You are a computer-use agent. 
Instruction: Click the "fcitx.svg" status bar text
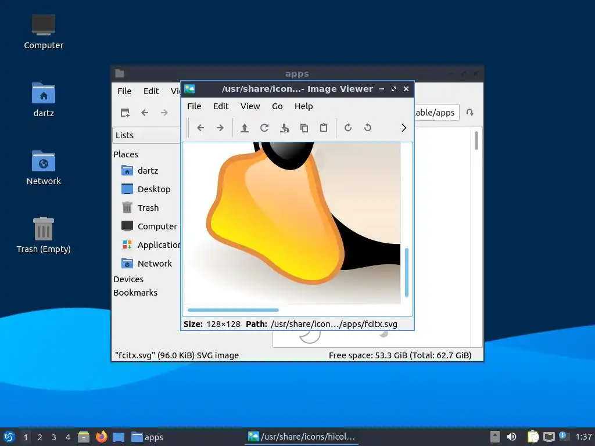point(177,355)
